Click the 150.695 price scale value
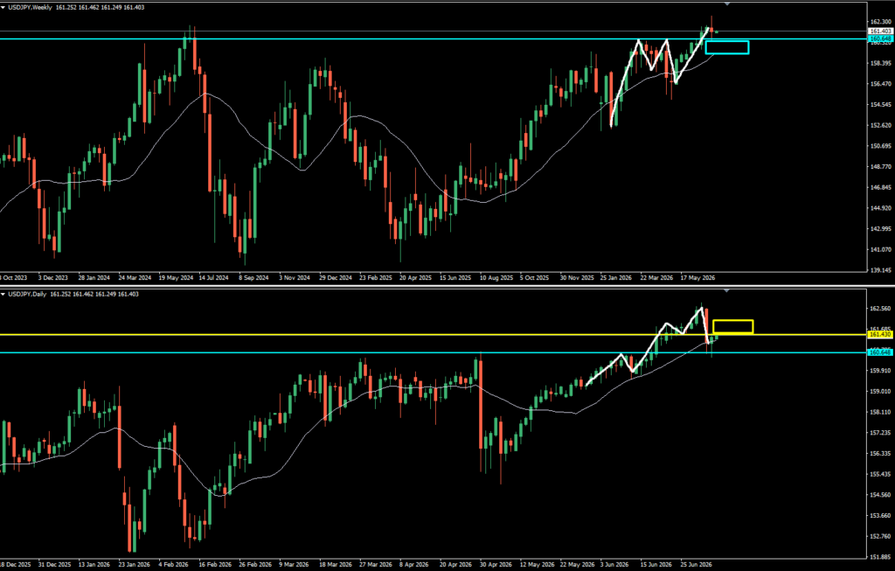Image resolution: width=895 pixels, height=571 pixels. 881,146
